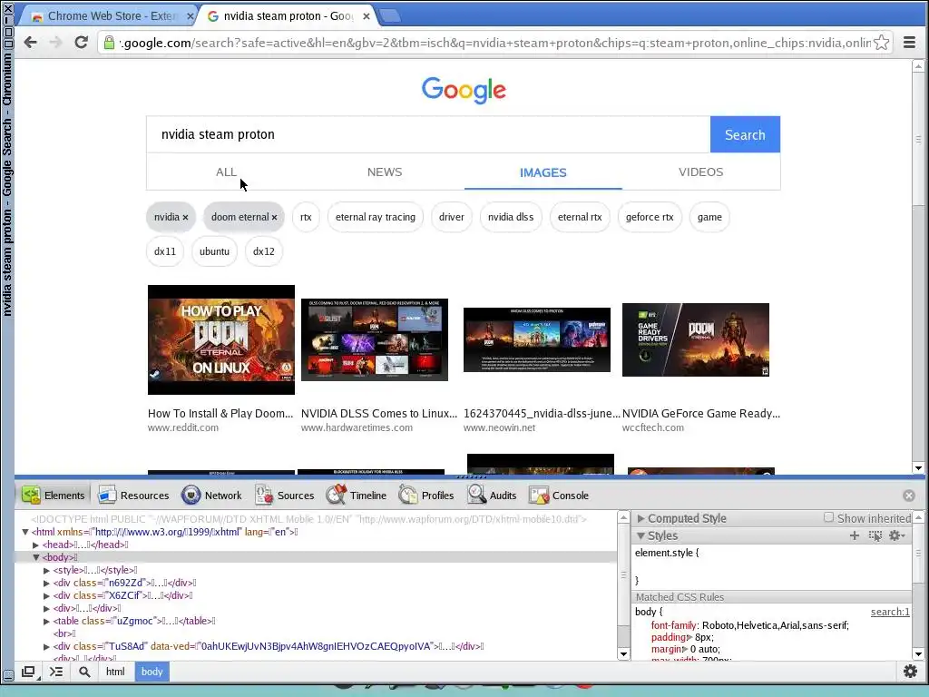Open the Audits panel
929x697 pixels.
pos(492,495)
